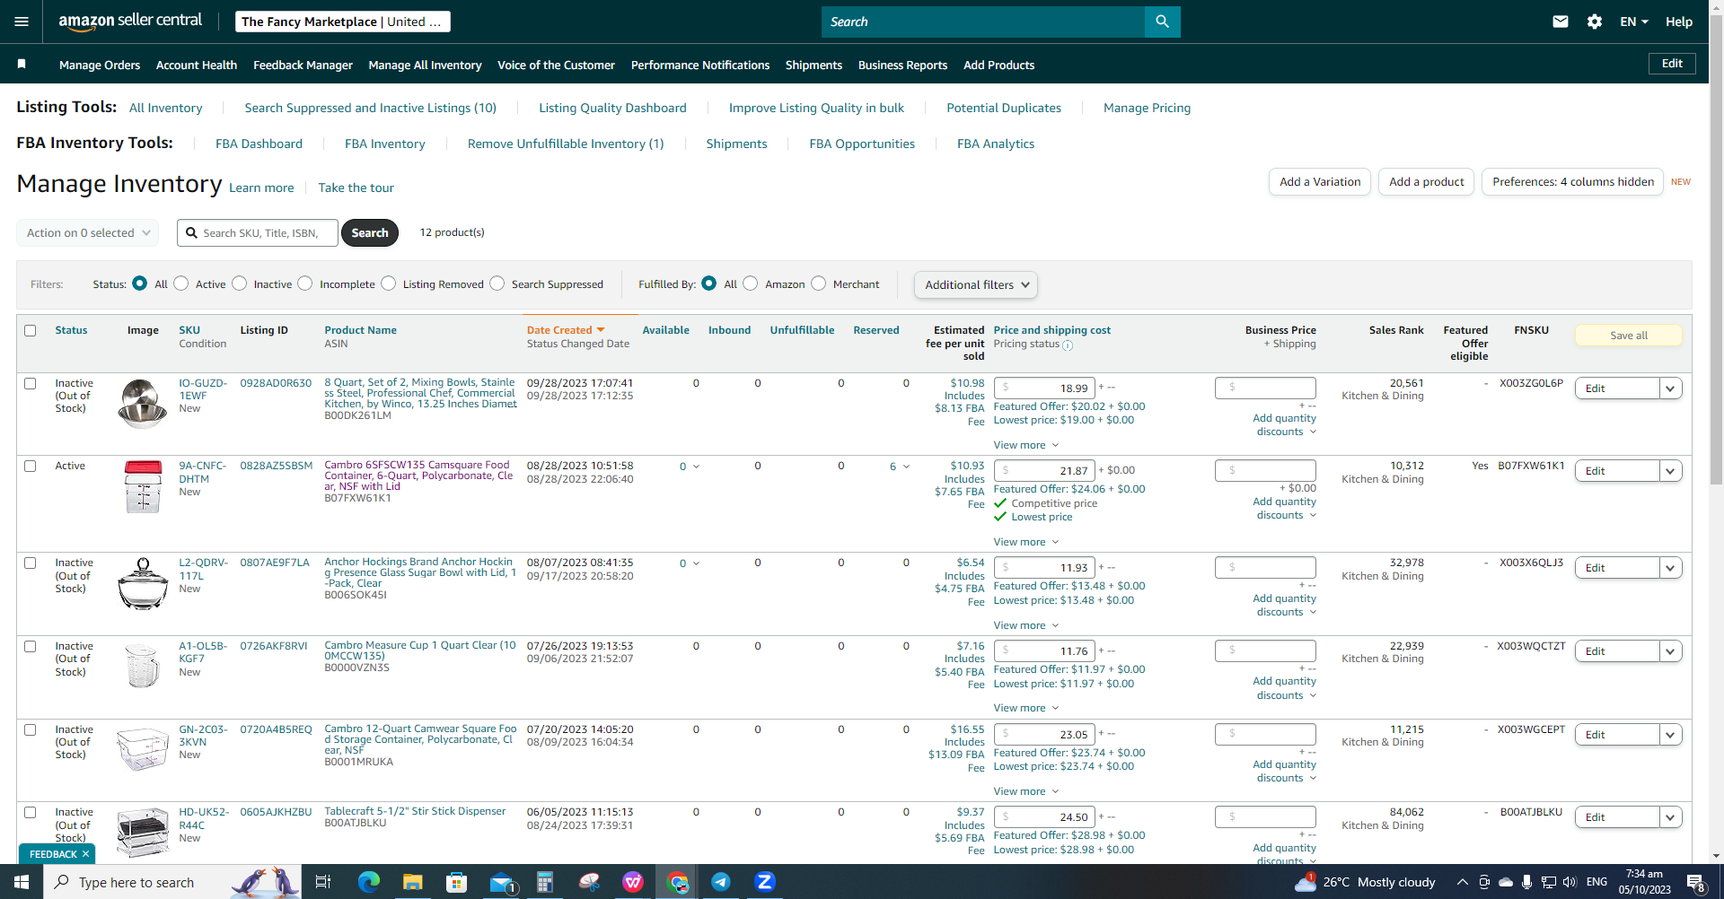Viewport: 1724px width, 899px height.
Task: Open Windows Start menu
Action: pos(22,882)
